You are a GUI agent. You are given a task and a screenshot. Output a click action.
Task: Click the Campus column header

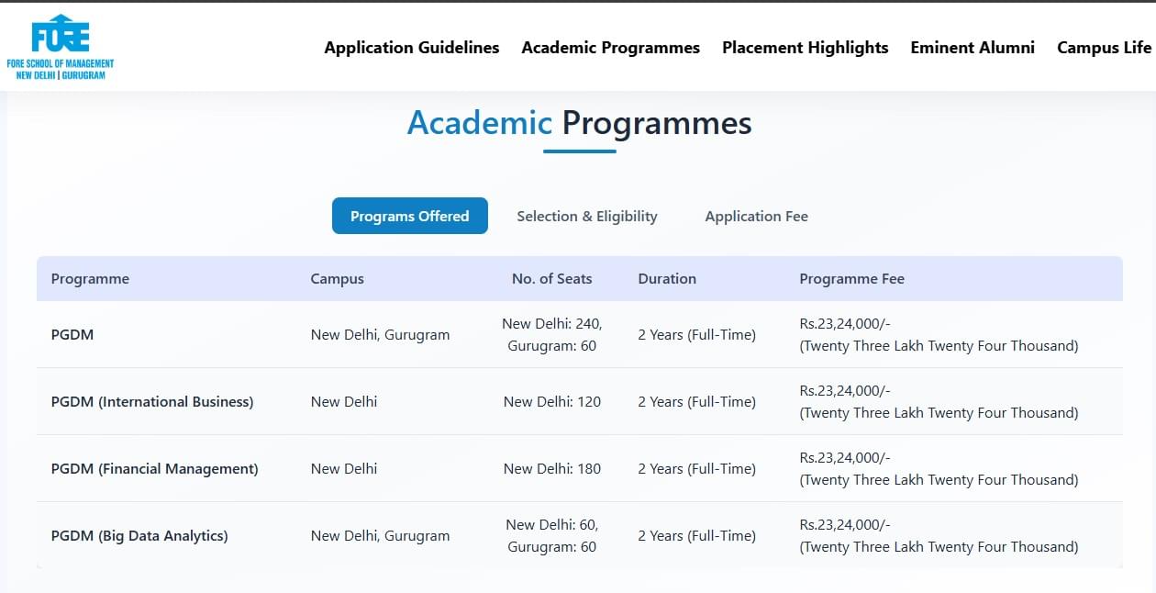coord(337,278)
